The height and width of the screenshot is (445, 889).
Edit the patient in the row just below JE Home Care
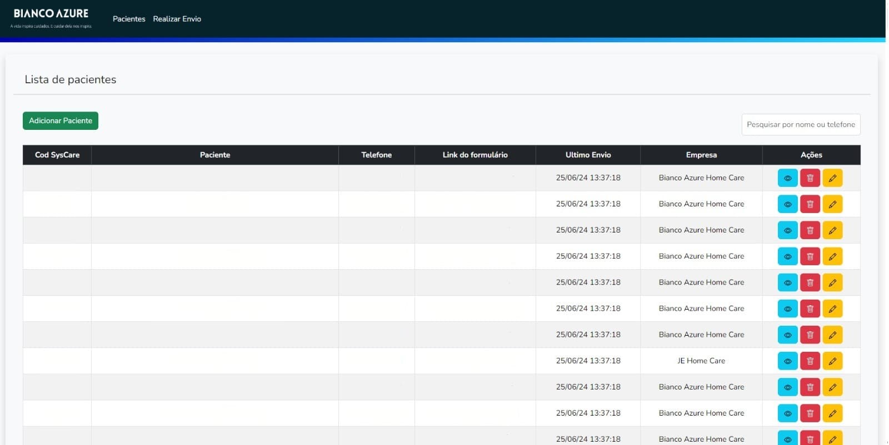click(832, 387)
